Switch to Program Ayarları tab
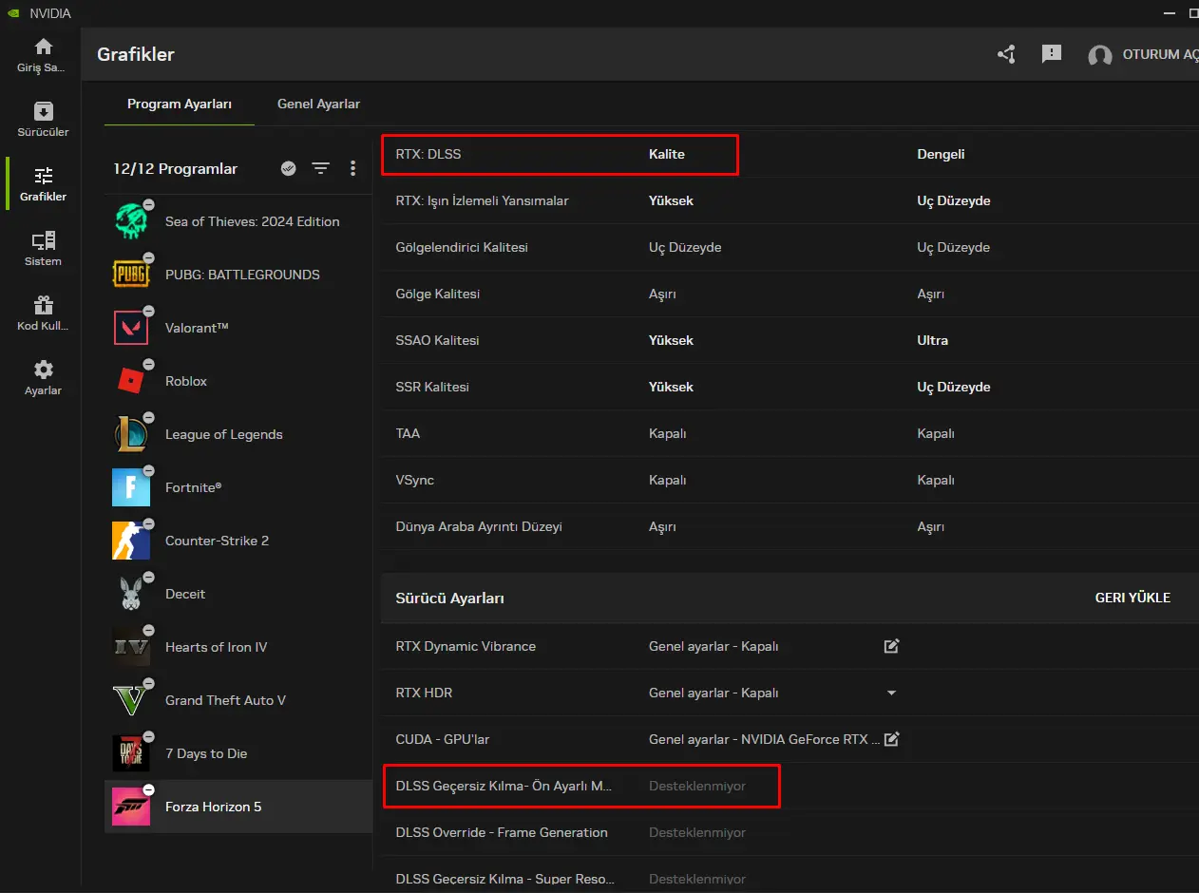 [180, 104]
